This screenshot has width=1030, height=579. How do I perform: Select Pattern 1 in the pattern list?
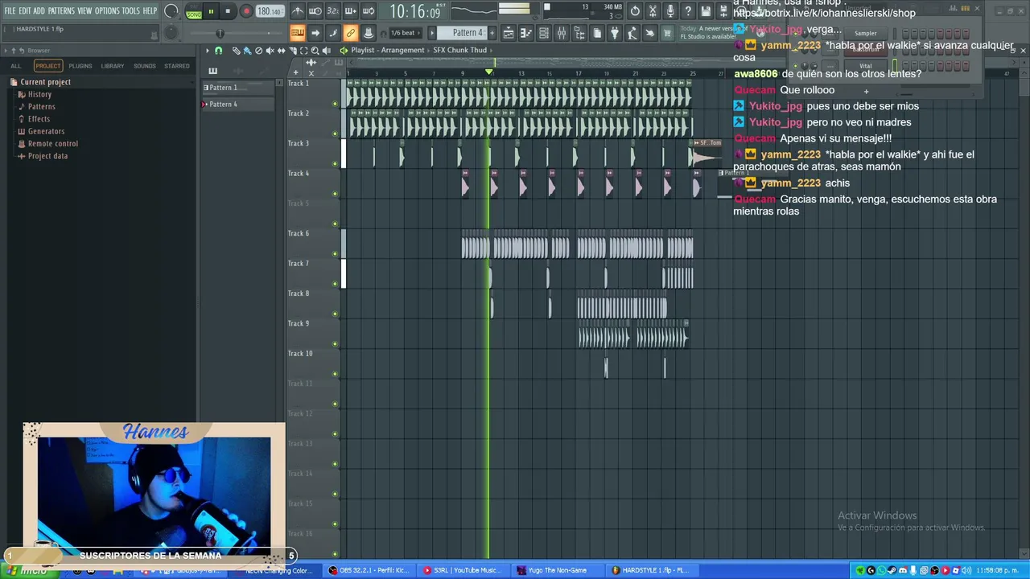coord(238,88)
